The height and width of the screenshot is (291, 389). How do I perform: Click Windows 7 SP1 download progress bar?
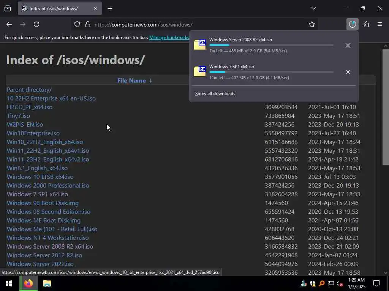[x=271, y=72]
